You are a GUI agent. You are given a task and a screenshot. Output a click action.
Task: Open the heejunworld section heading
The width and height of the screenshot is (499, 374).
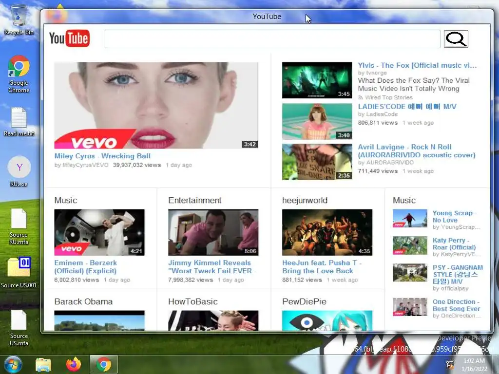pos(305,200)
